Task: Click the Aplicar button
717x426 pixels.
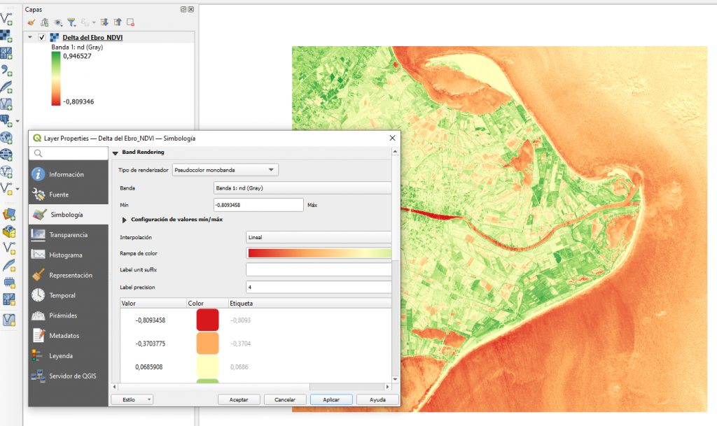Action: 330,399
